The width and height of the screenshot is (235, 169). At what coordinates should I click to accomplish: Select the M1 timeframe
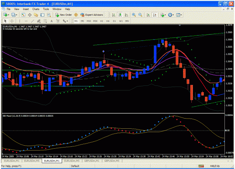pyautogui.click(x=76, y=21)
